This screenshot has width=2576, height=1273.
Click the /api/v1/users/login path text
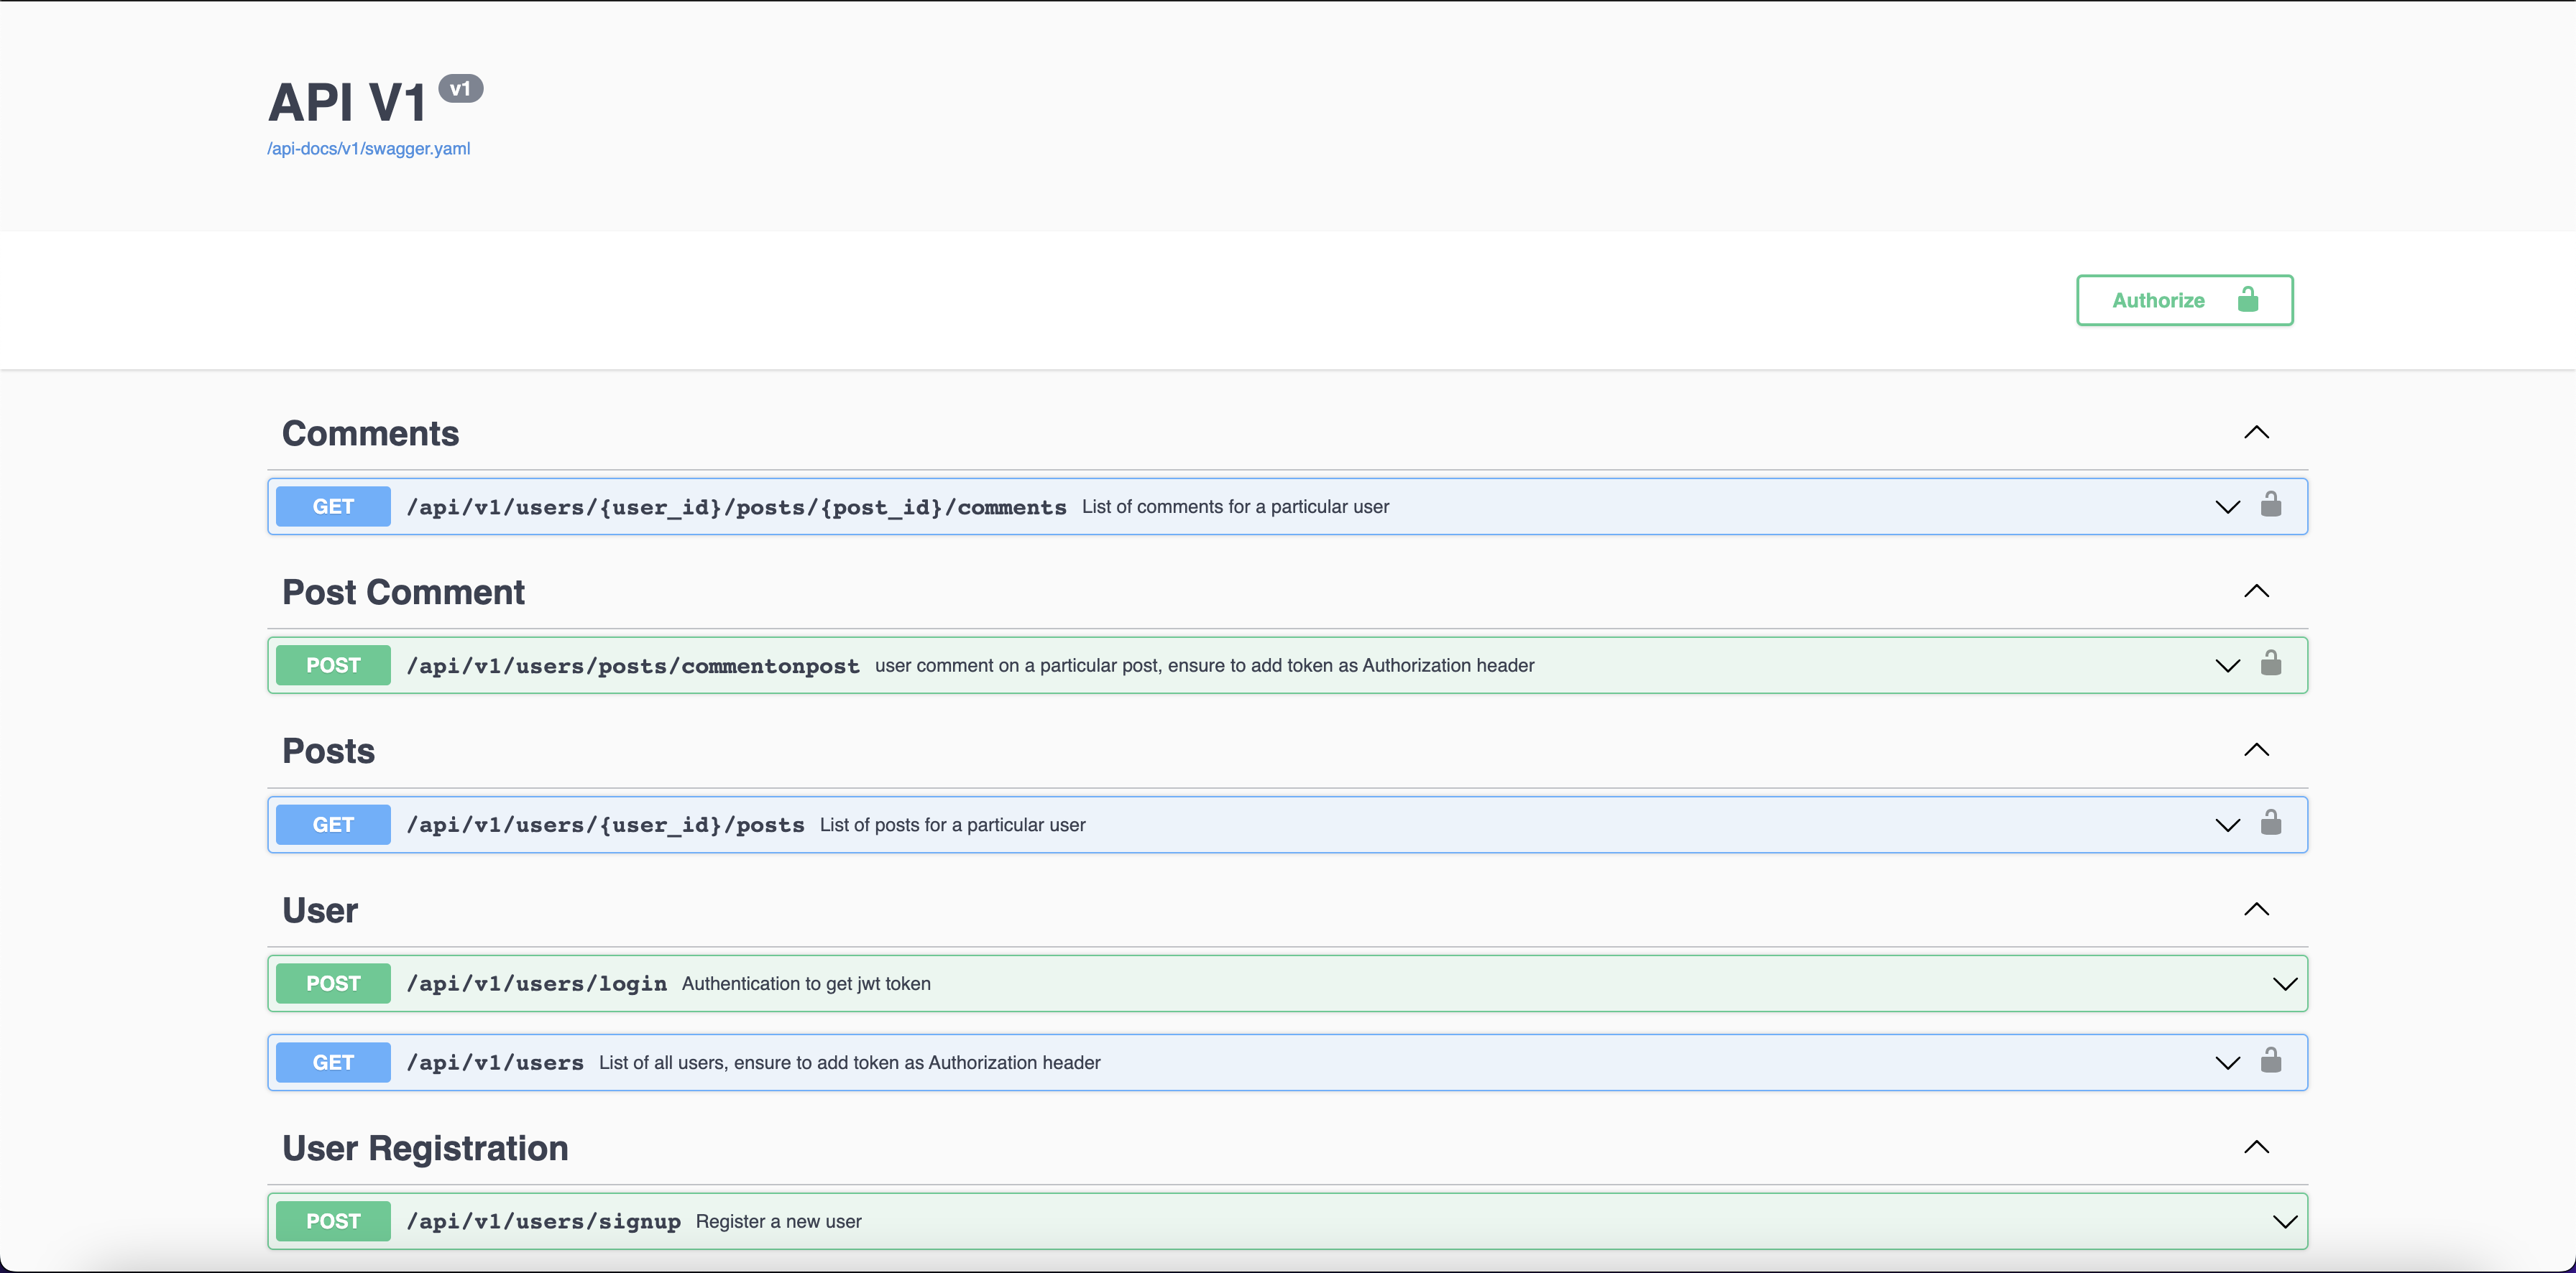[x=536, y=984]
